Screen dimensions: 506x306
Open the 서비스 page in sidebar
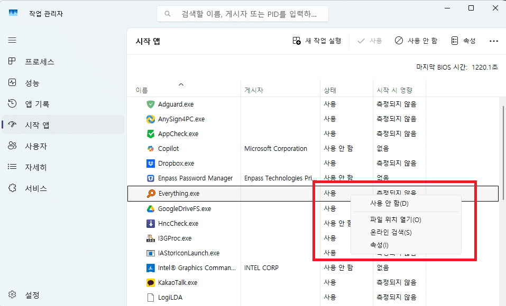coord(63,188)
